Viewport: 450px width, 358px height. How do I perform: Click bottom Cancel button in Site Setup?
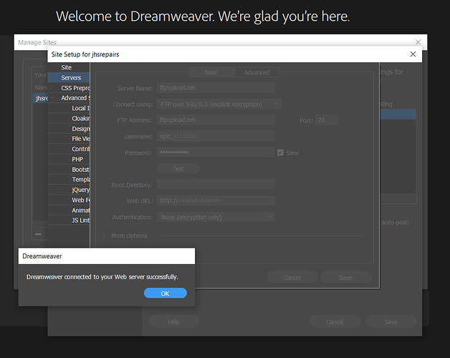point(335,322)
